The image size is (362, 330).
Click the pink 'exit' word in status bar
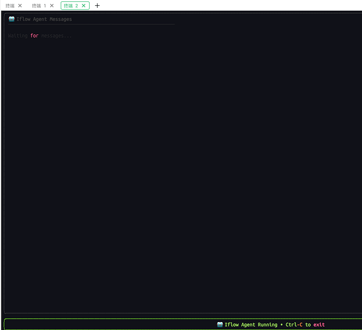point(319,325)
